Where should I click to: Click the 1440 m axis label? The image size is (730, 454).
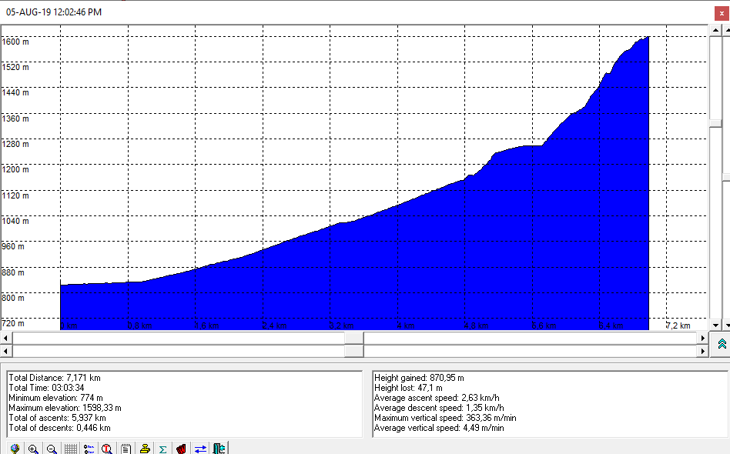coord(15,92)
